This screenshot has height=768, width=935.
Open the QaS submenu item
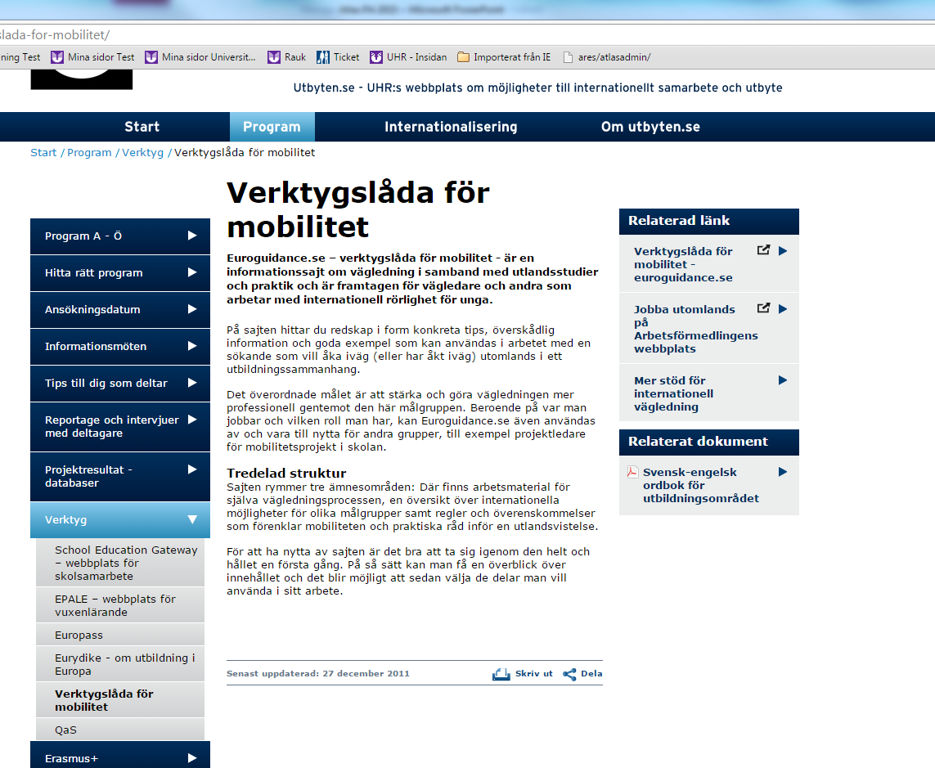tap(120, 730)
